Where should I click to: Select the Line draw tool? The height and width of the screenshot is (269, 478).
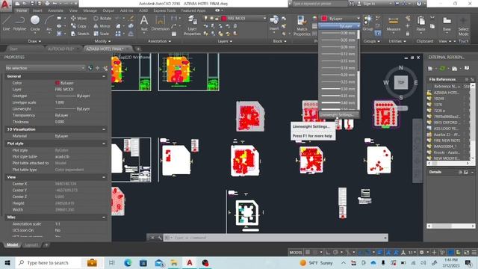click(x=7, y=23)
